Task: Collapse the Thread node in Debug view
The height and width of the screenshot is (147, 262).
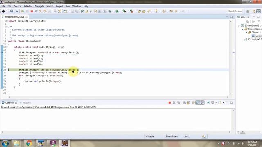Action: 246,32
